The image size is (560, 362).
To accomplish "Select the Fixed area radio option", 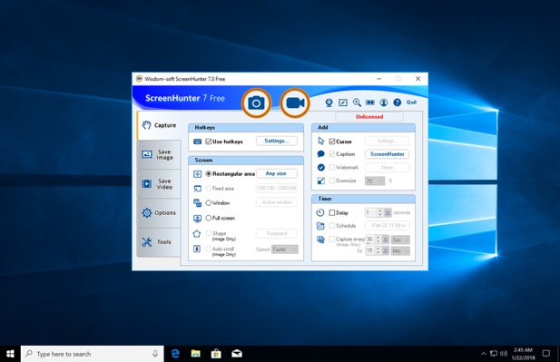I will [x=209, y=189].
